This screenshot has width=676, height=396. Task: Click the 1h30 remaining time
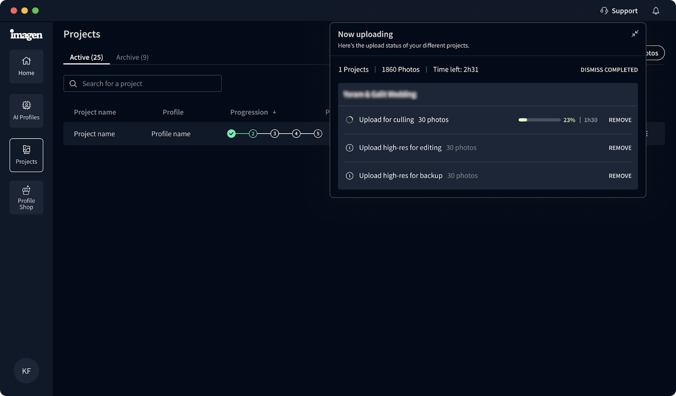[591, 120]
